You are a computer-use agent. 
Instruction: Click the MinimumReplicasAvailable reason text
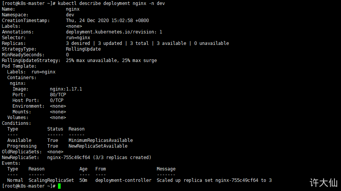(x=101, y=140)
